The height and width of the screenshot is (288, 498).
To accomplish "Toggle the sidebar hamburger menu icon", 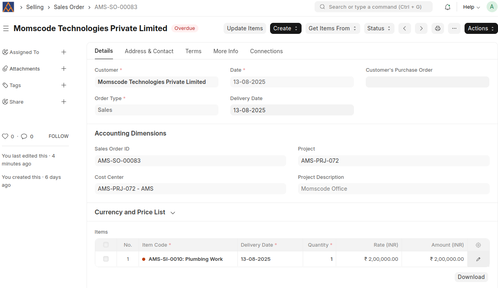I will [6, 28].
